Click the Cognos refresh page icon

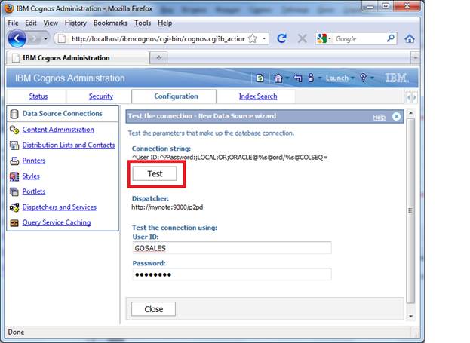click(260, 78)
